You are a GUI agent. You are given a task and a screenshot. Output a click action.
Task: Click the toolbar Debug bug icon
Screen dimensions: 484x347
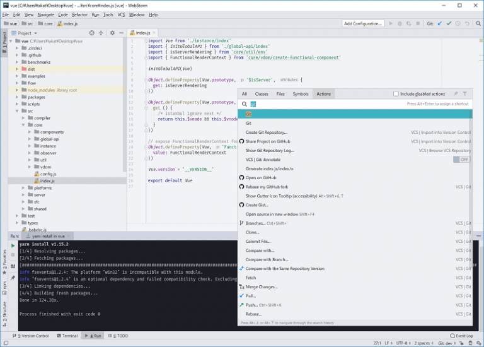tap(400, 23)
